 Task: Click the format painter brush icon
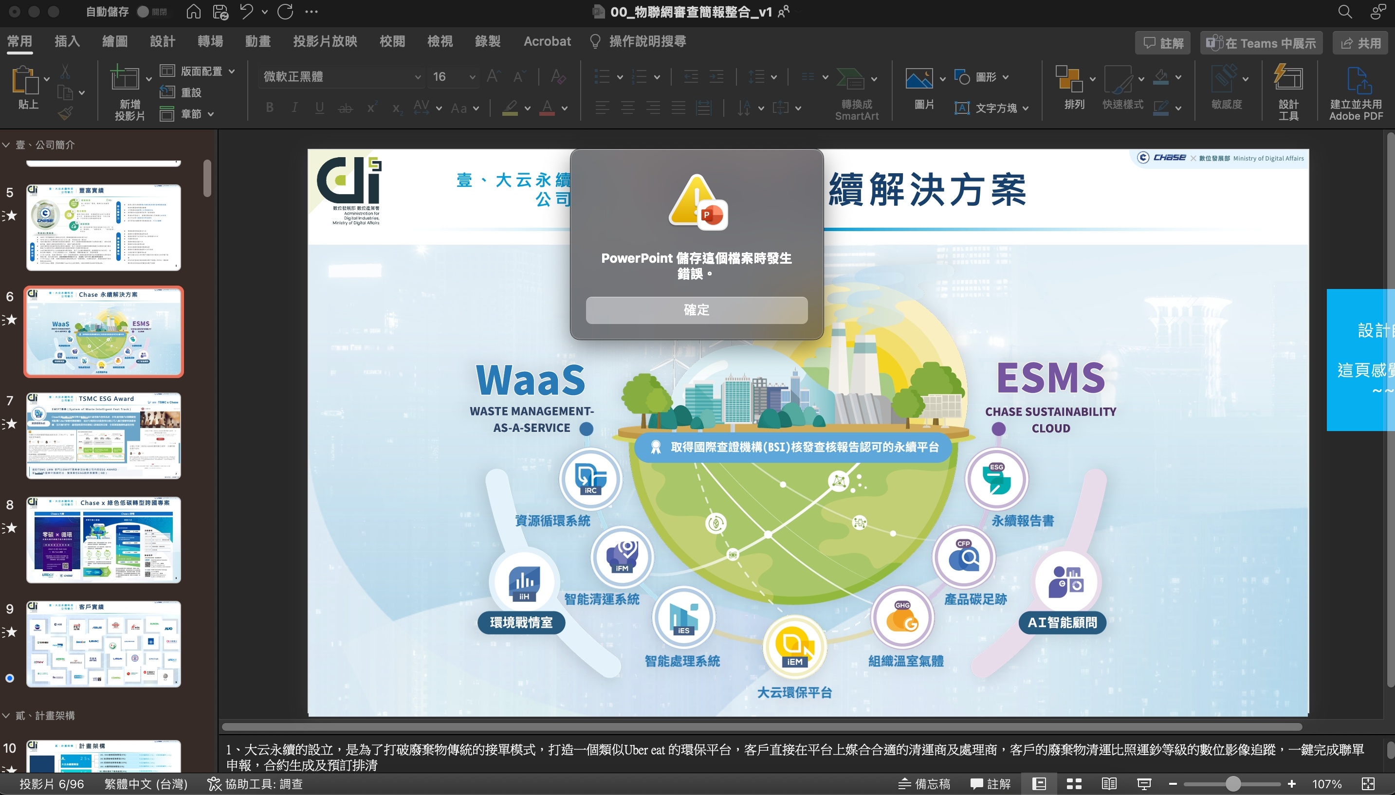point(66,113)
